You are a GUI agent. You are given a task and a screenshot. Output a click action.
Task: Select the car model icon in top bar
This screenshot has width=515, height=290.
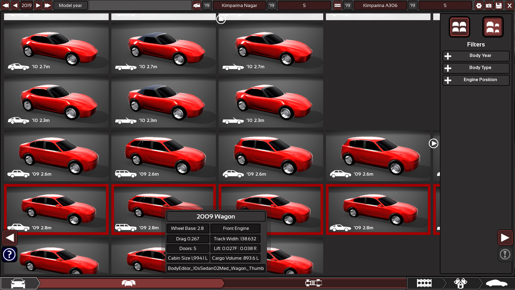point(197,5)
